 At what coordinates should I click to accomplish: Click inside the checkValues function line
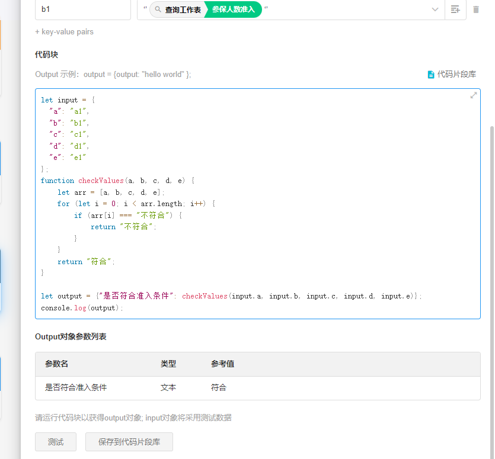pyautogui.click(x=117, y=181)
